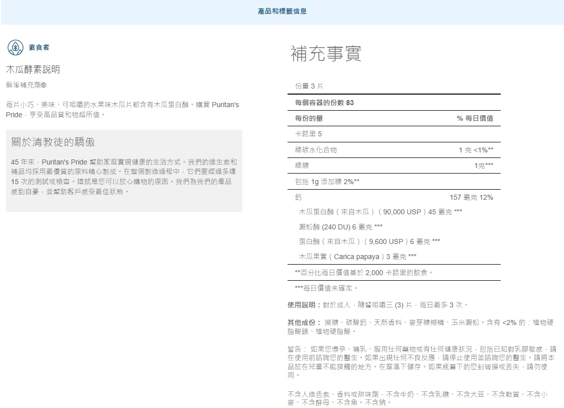Select 包括 1g 添加糖 2%** row

pos(394,182)
